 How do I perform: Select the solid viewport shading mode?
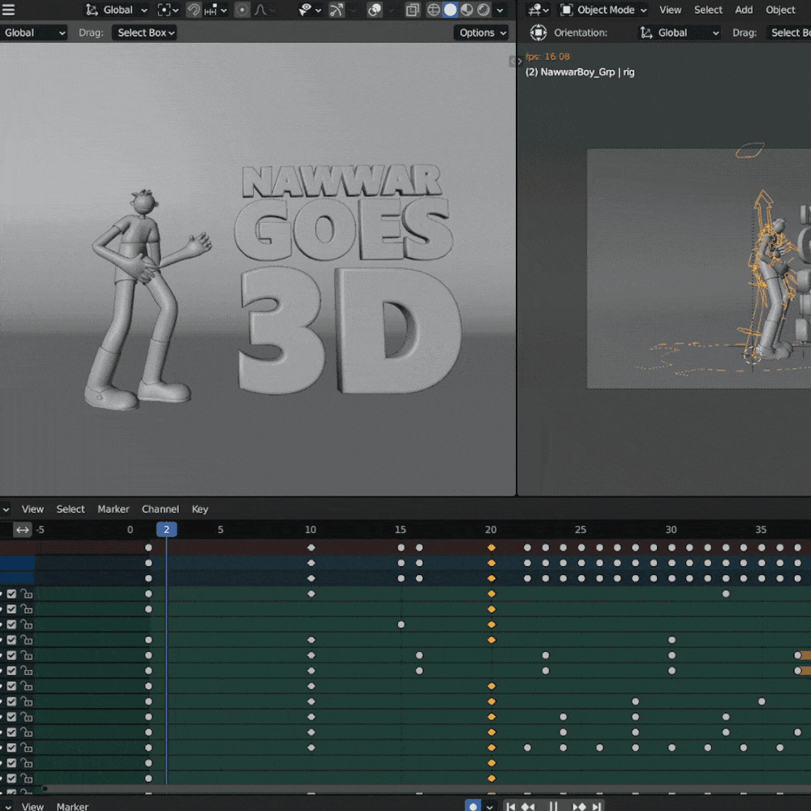451,10
